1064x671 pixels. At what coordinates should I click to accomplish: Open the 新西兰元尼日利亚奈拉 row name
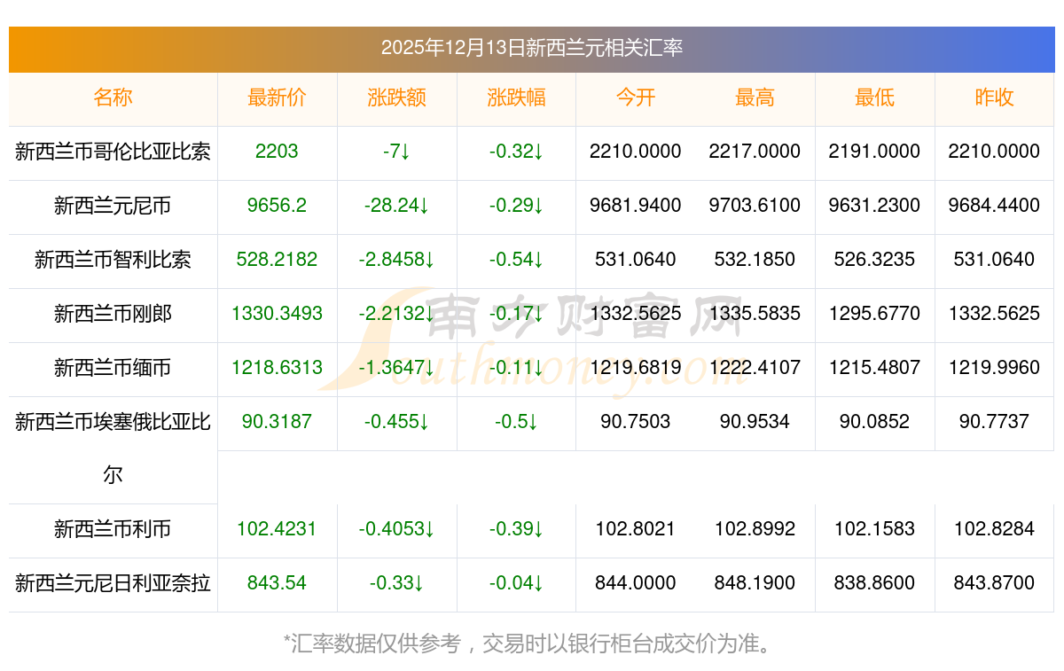113,583
